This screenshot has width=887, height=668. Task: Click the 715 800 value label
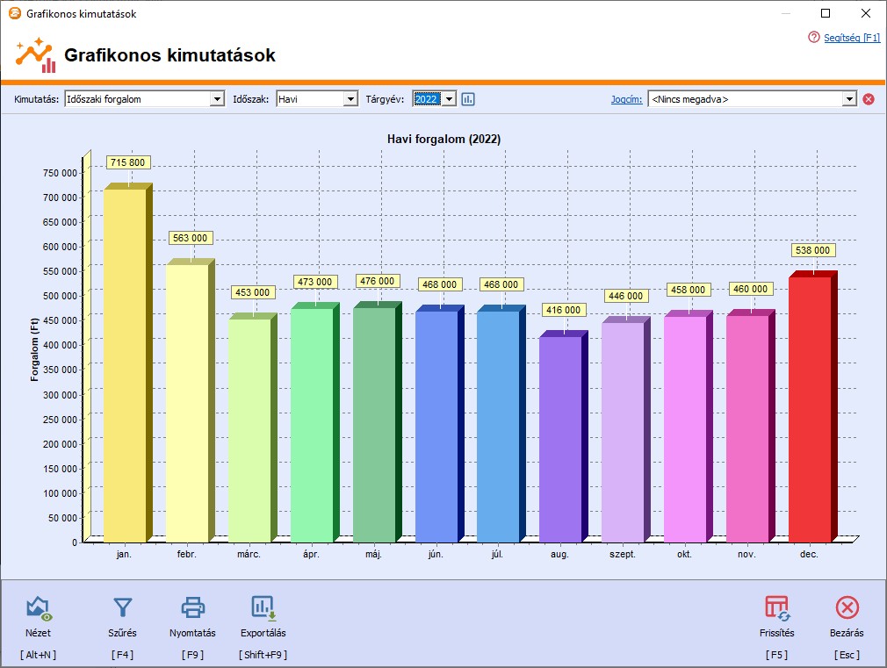coord(128,162)
